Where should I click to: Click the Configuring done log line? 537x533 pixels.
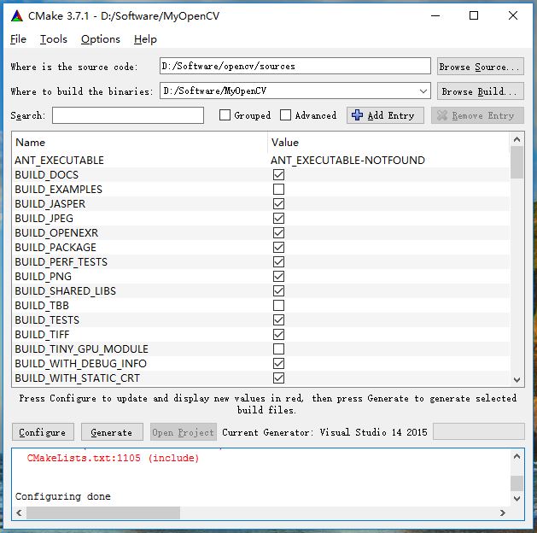(x=63, y=496)
